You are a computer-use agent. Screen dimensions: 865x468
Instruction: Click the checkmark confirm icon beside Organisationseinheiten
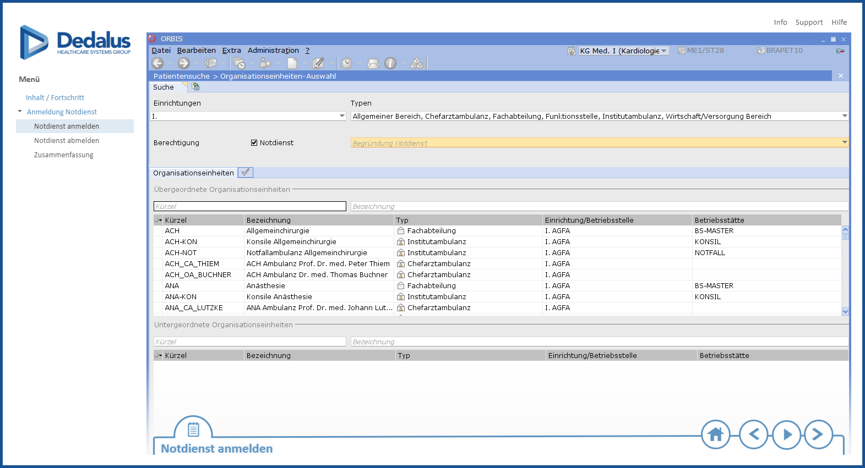coord(246,172)
